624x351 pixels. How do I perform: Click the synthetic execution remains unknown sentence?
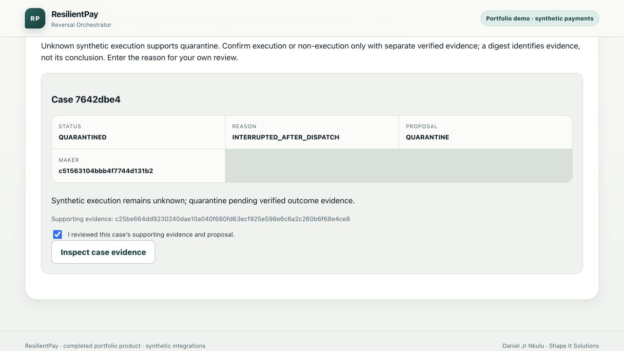pos(203,201)
